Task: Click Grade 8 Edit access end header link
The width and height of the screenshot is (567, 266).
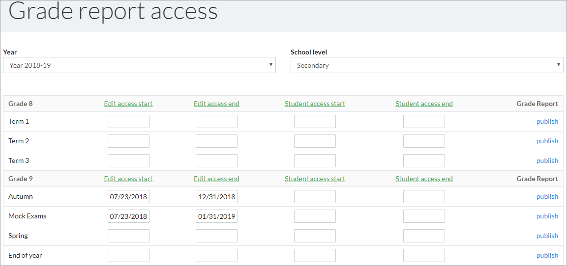Action: click(x=216, y=104)
